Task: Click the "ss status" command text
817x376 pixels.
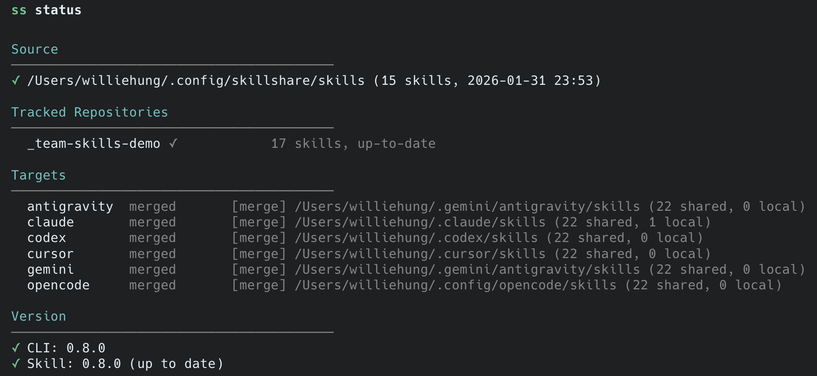Action: 46,10
